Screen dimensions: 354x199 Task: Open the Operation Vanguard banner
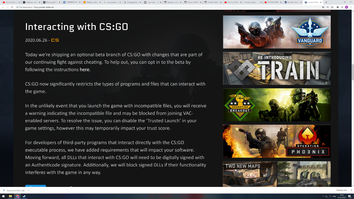click(277, 32)
